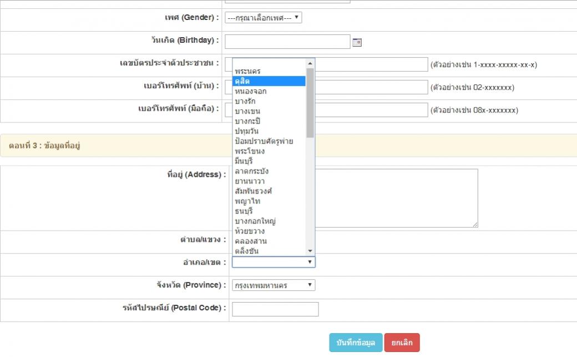Viewport: 577px width, 357px height.
Task: Click the district list scroll-down arrow
Action: tap(310, 251)
